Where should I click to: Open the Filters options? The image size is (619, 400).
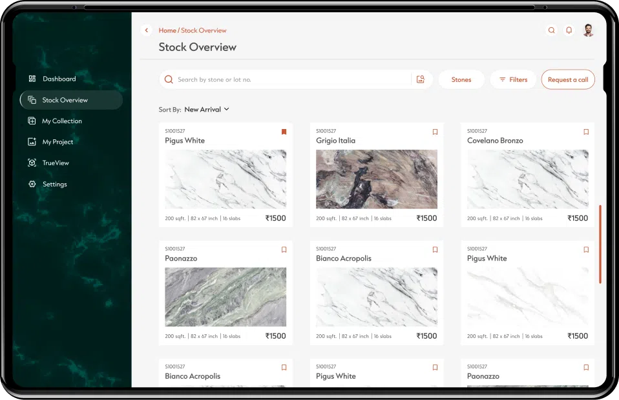pyautogui.click(x=513, y=80)
